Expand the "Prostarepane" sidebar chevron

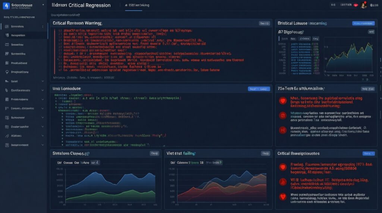tap(43, 100)
